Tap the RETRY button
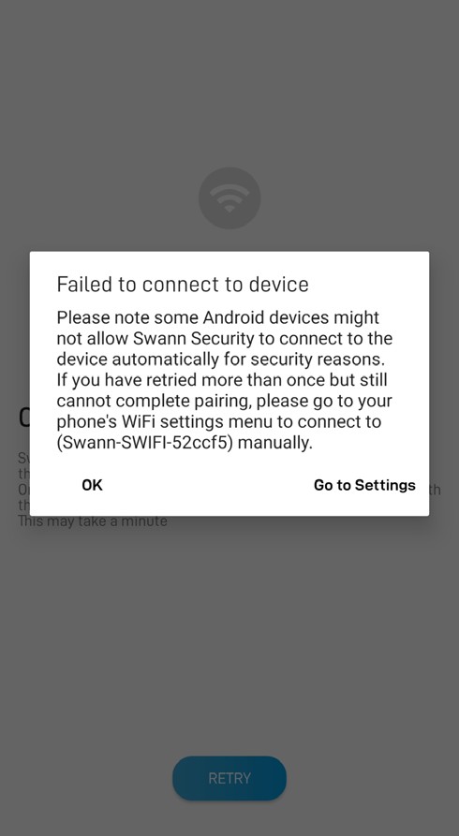Screen dimensions: 459x836 (229, 778)
